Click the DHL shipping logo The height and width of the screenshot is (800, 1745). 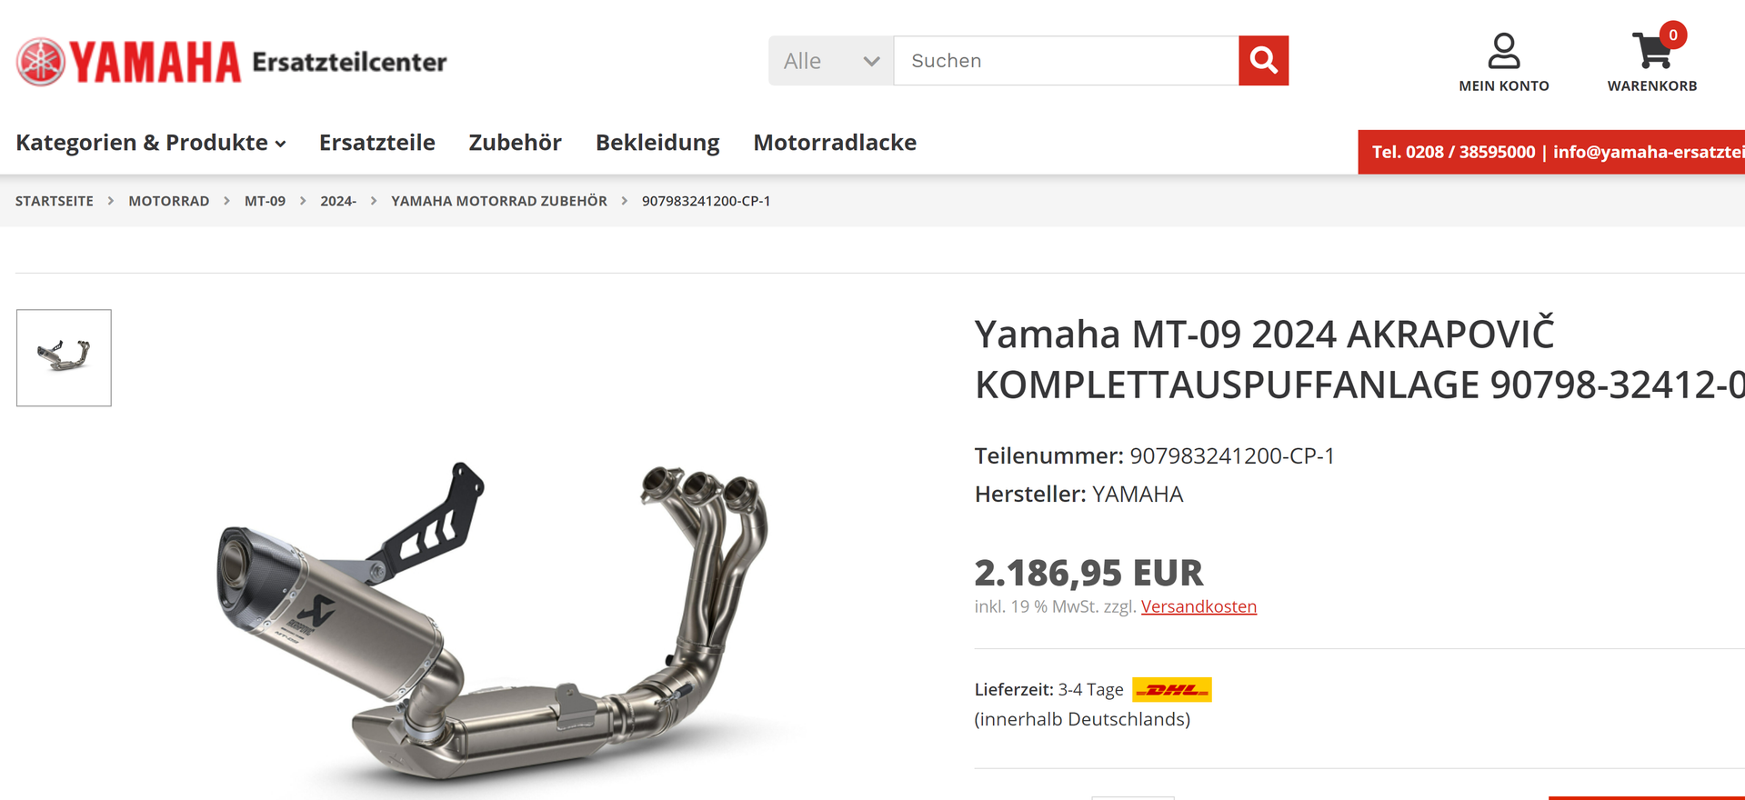[1171, 690]
